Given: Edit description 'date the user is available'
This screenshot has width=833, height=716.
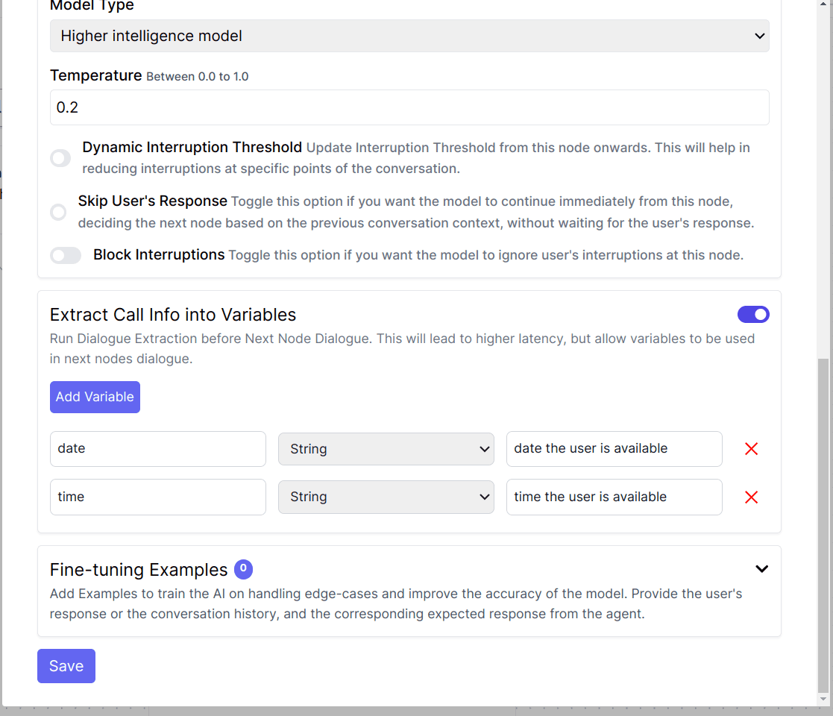Looking at the screenshot, I should pos(614,449).
